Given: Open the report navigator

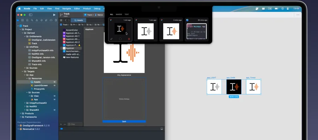Looking at the screenshot, I should [56, 20].
